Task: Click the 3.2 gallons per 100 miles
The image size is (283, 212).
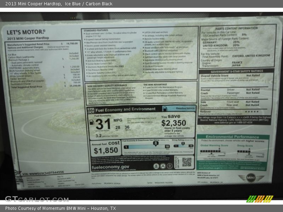Action: pyautogui.click(x=99, y=136)
